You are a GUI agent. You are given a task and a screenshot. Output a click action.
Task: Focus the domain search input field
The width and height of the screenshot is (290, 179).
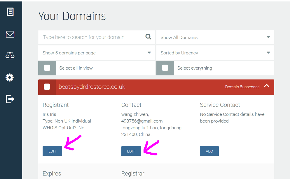click(x=97, y=37)
